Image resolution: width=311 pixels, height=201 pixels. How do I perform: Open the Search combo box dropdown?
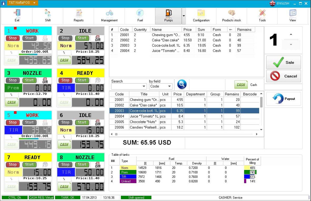click(x=144, y=86)
